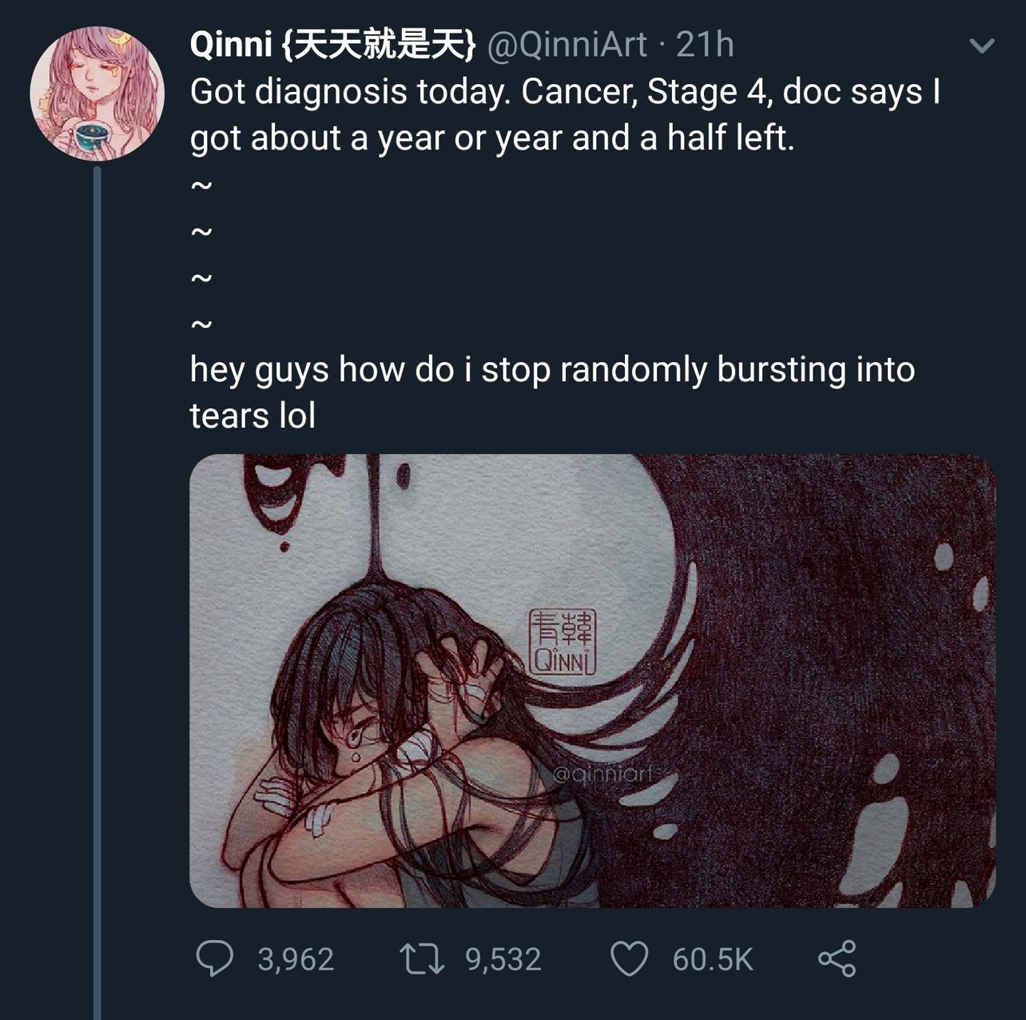This screenshot has height=1020, width=1026.
Task: Click the 9,532 retweets count
Action: (503, 959)
